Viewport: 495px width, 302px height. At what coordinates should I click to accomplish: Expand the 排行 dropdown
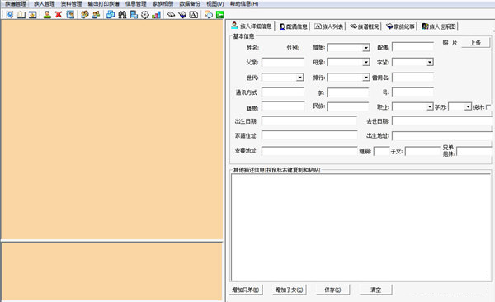point(365,78)
